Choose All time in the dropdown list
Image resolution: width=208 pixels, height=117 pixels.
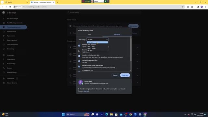click(97, 50)
